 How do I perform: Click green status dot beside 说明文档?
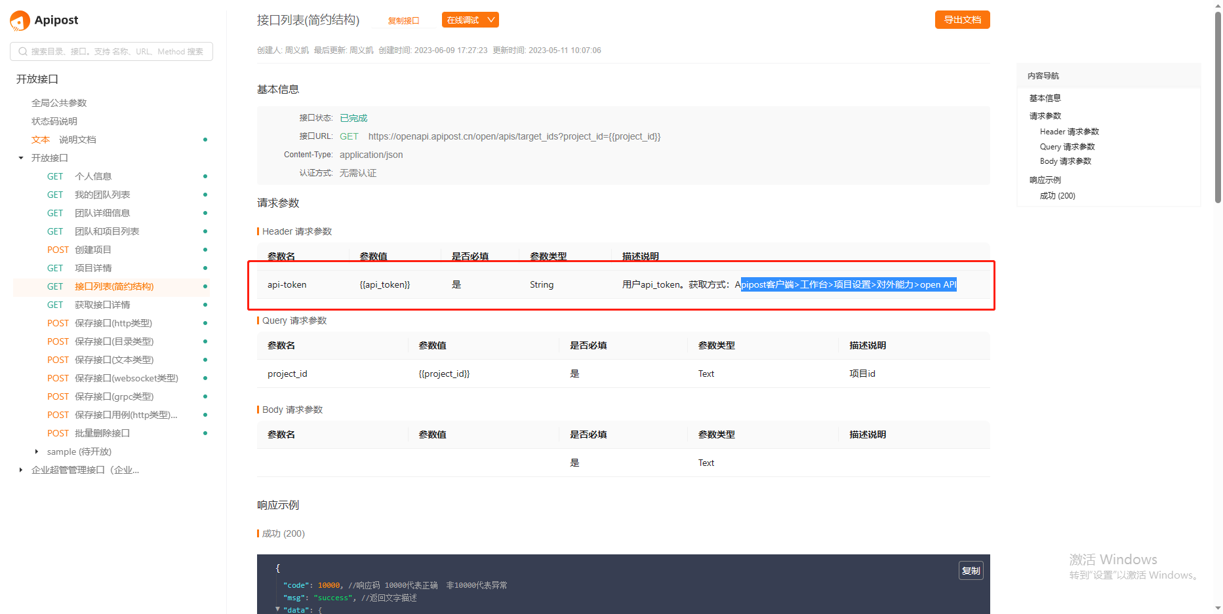[x=205, y=140]
